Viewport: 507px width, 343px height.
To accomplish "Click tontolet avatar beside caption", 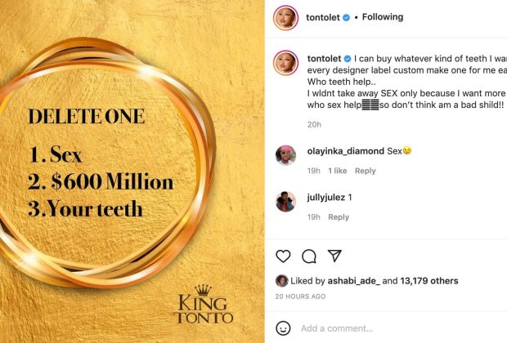I will pyautogui.click(x=285, y=64).
